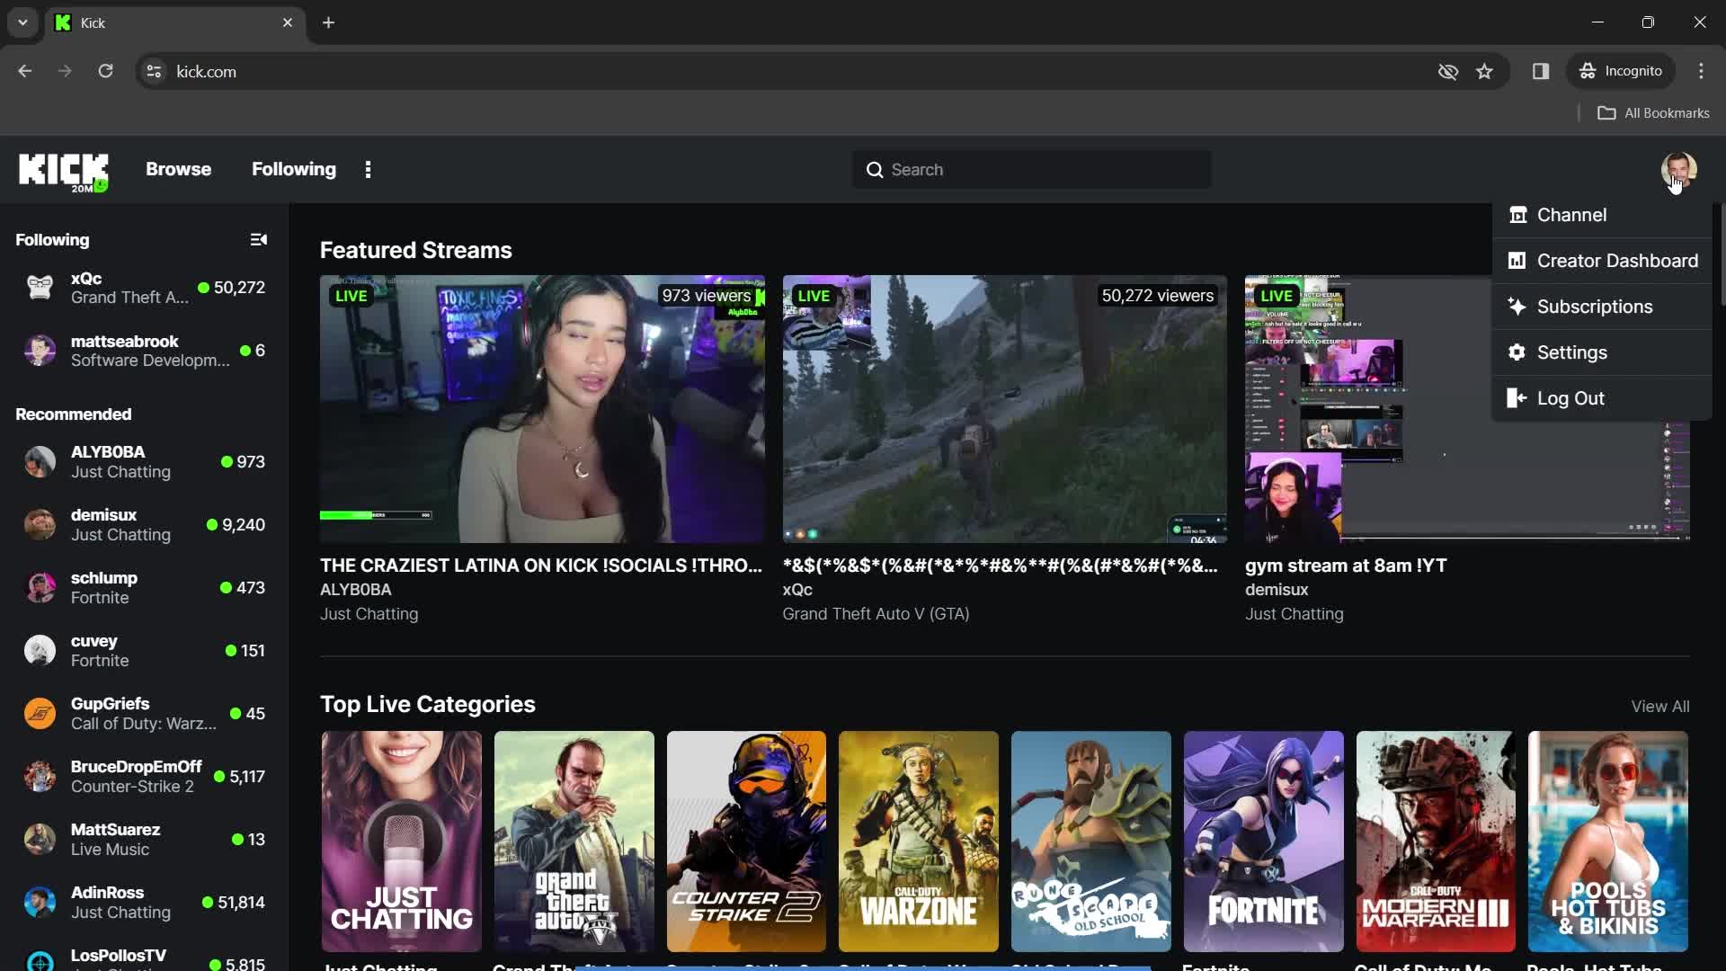Image resolution: width=1726 pixels, height=971 pixels.
Task: Click View All for Top Live Categories
Action: [1659, 707]
